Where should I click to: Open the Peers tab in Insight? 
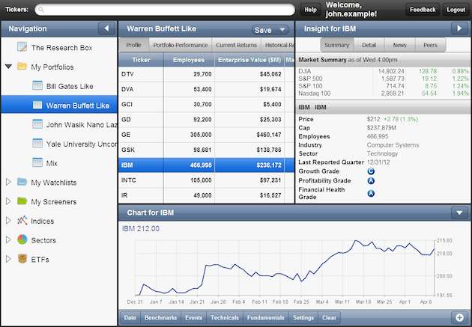(x=431, y=45)
